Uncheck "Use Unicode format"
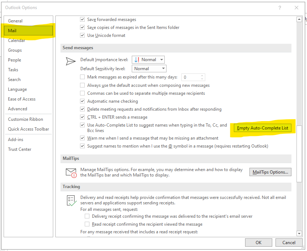This screenshot has height=251, width=307. click(x=82, y=35)
